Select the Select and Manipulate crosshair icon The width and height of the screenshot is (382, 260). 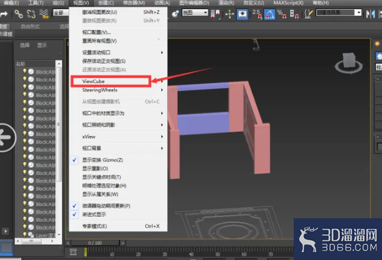click(229, 14)
